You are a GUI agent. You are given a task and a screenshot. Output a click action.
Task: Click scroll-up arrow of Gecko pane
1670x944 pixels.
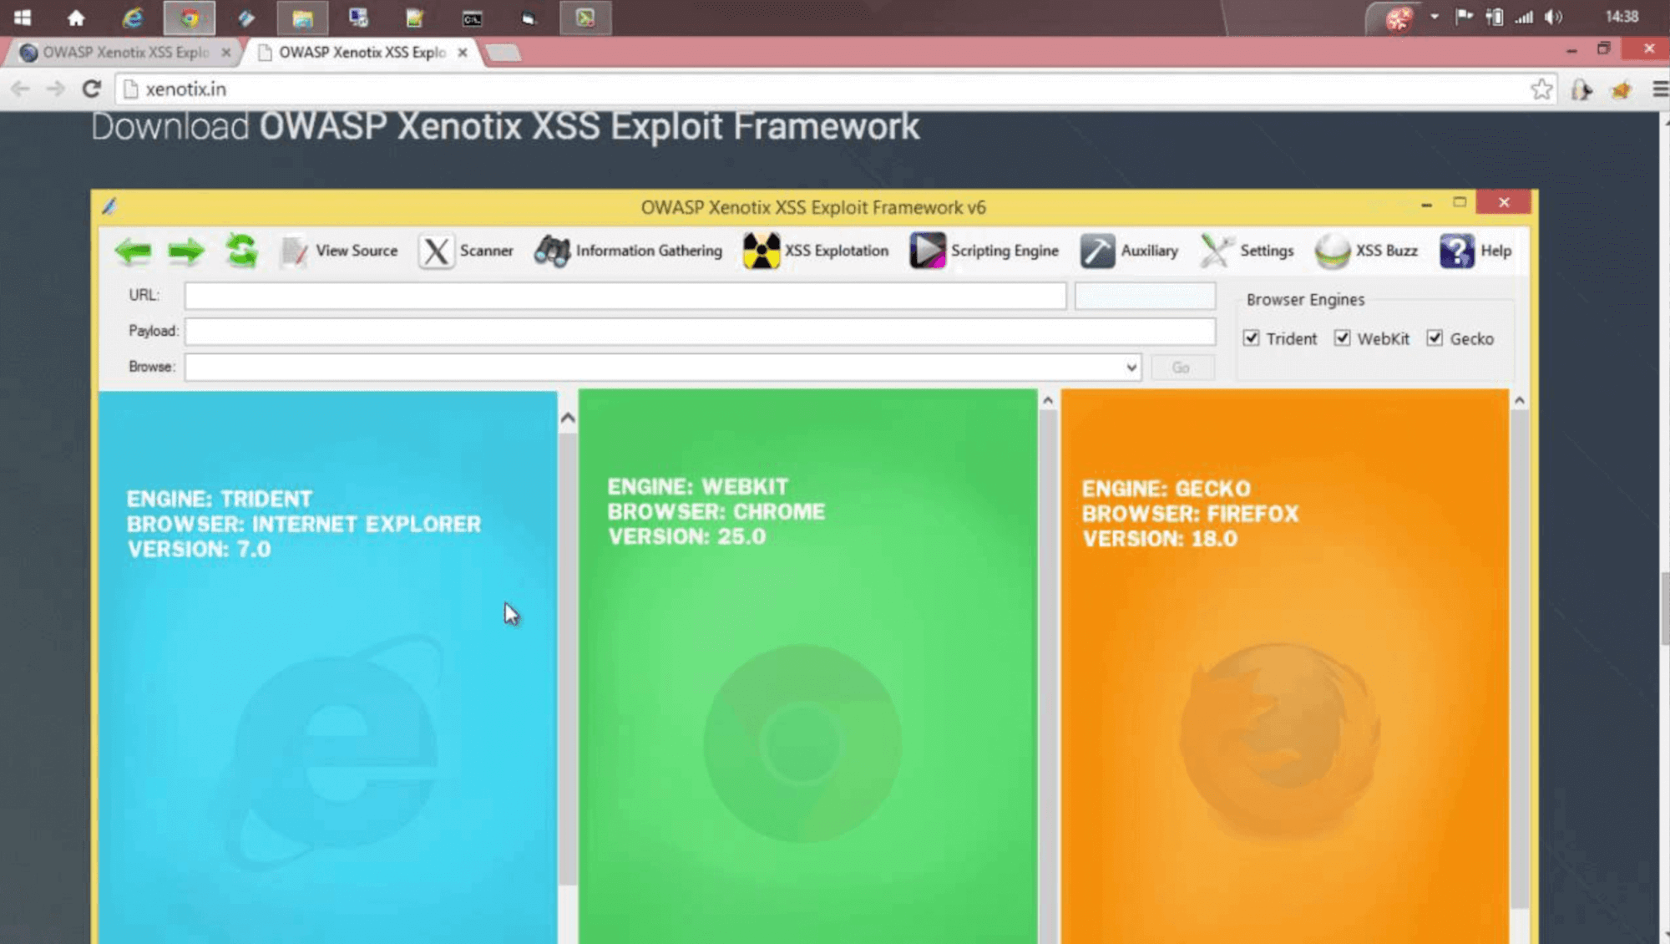[1520, 401]
